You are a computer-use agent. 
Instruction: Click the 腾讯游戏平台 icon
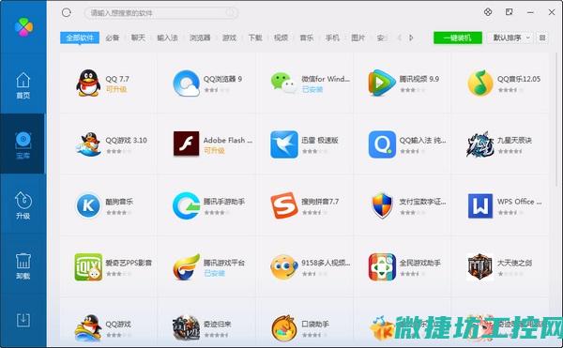click(186, 267)
